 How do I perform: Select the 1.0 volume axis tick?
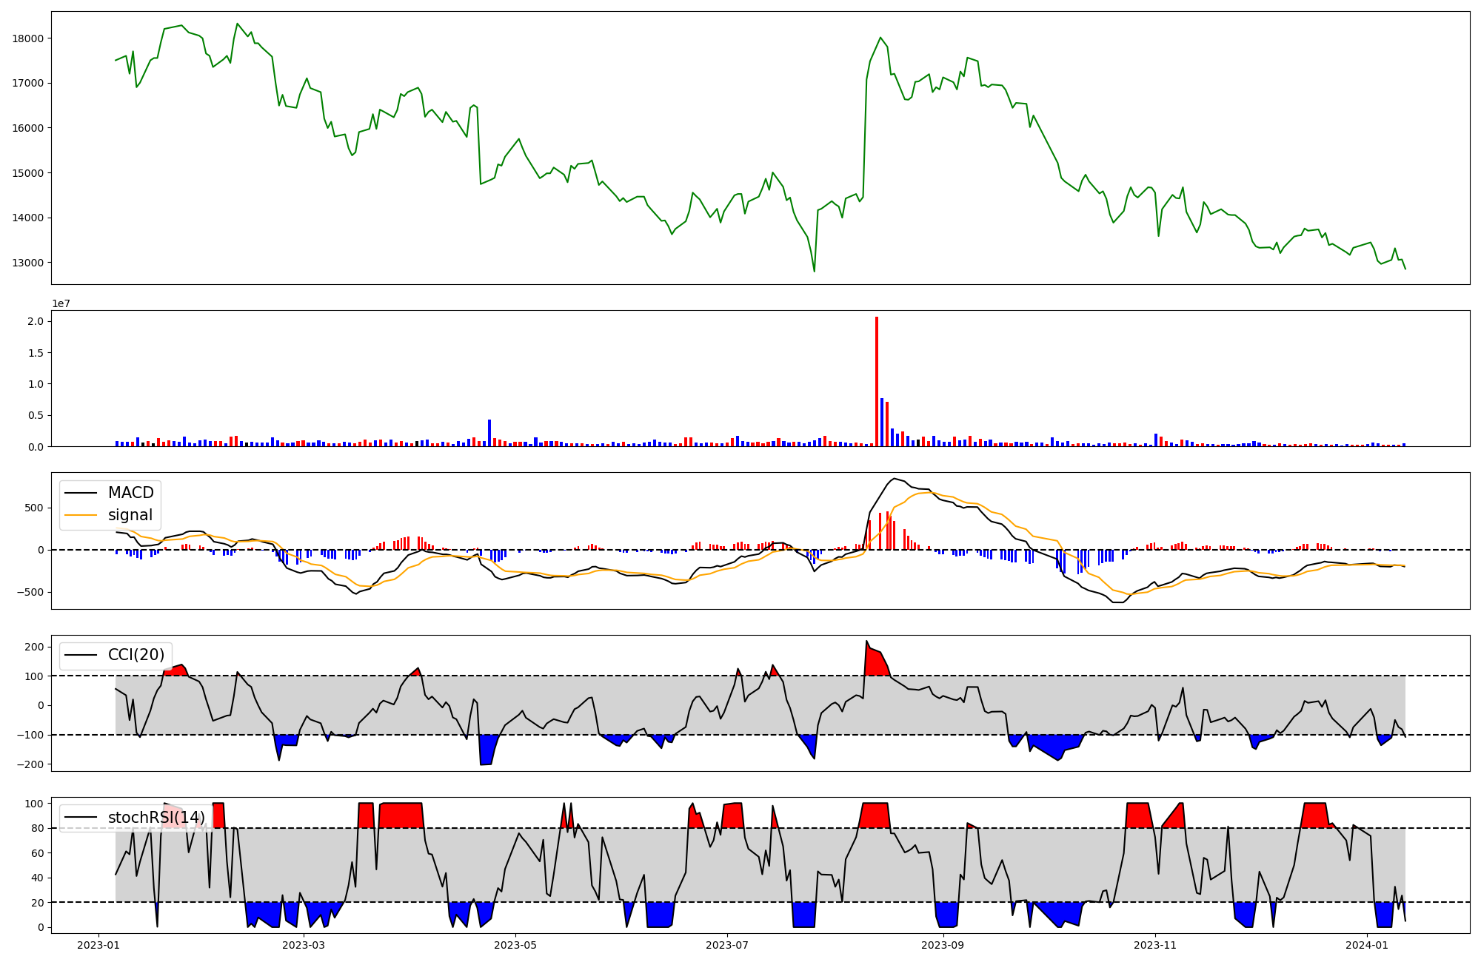[36, 384]
